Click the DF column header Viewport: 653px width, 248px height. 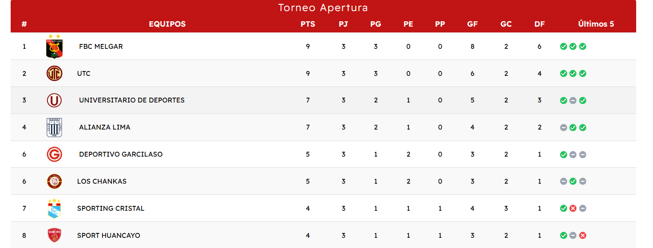tap(539, 24)
